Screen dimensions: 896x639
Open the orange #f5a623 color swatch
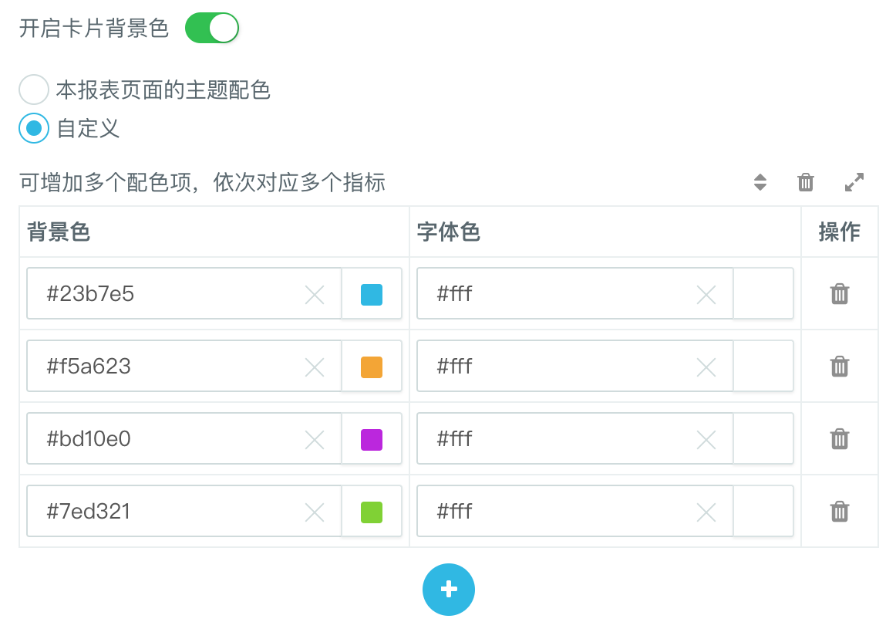coord(372,367)
